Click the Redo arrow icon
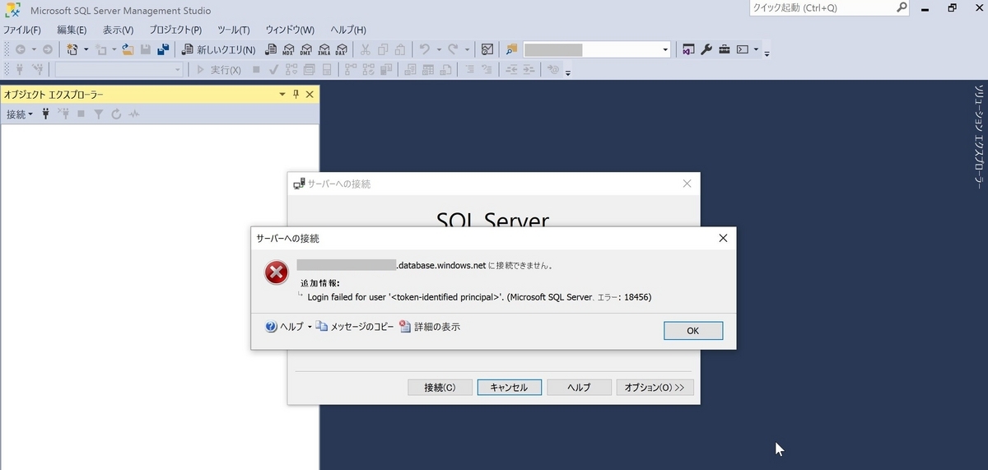 453,49
